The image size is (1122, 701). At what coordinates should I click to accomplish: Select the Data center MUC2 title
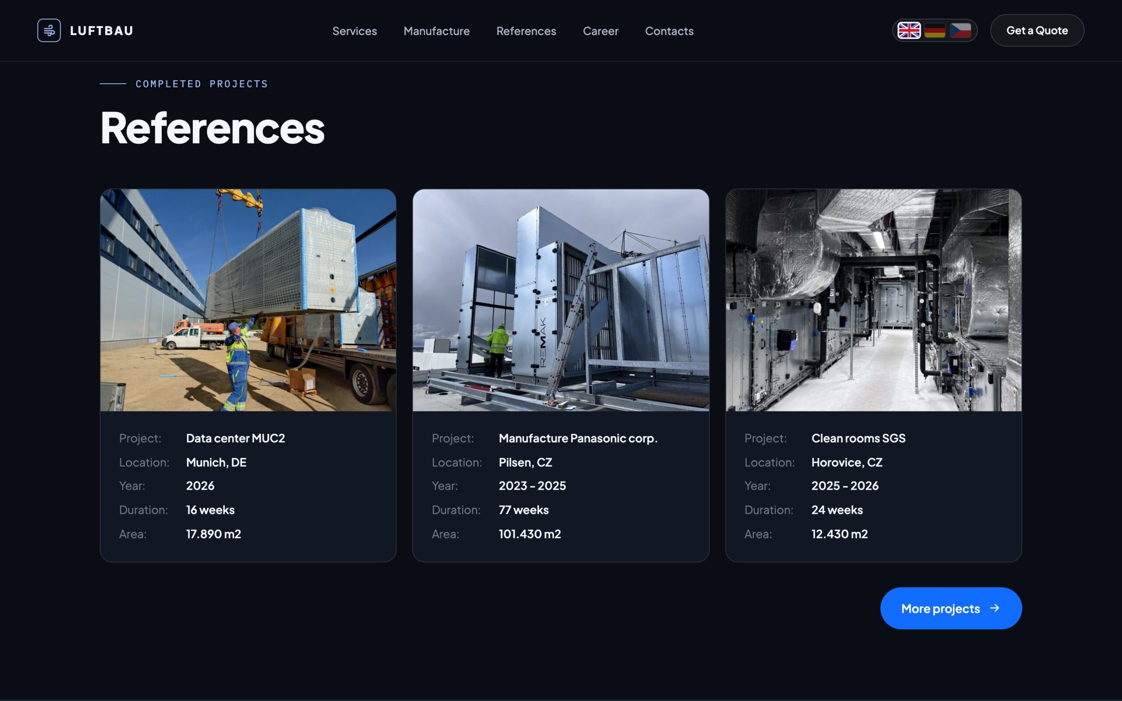pyautogui.click(x=235, y=438)
